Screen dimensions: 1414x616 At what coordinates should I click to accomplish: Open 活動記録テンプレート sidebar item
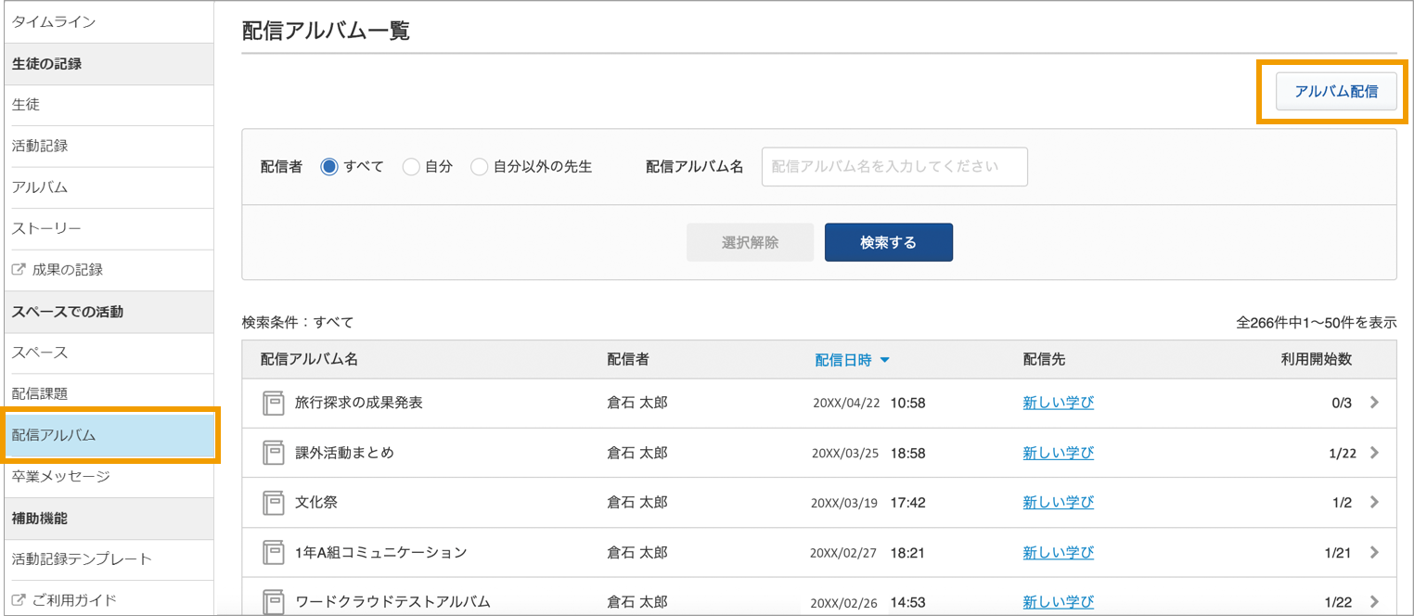[x=108, y=559]
